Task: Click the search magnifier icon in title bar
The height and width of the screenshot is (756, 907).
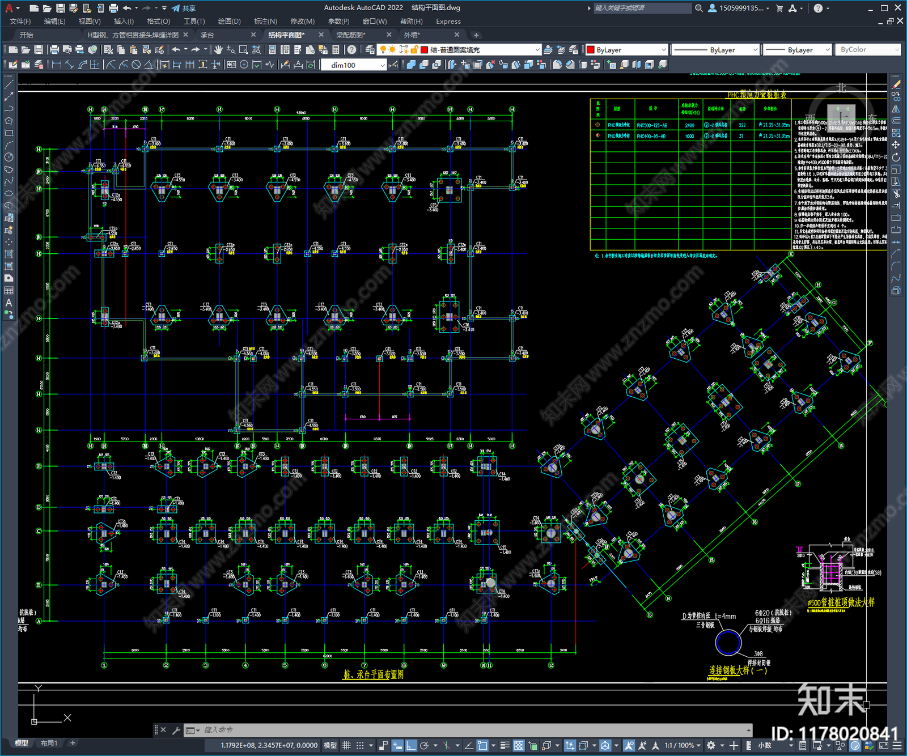Action: click(x=699, y=8)
